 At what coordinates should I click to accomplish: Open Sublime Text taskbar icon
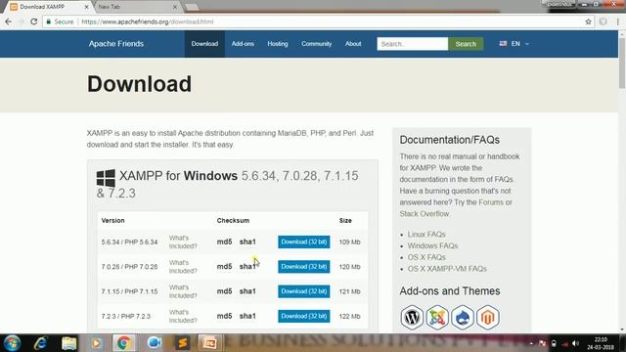point(183,343)
